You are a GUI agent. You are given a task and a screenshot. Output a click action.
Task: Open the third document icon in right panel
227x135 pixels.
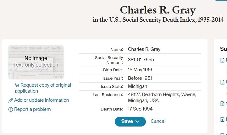[x=222, y=104]
